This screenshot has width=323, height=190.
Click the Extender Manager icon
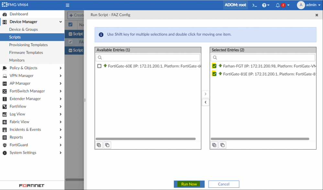click(x=5, y=99)
